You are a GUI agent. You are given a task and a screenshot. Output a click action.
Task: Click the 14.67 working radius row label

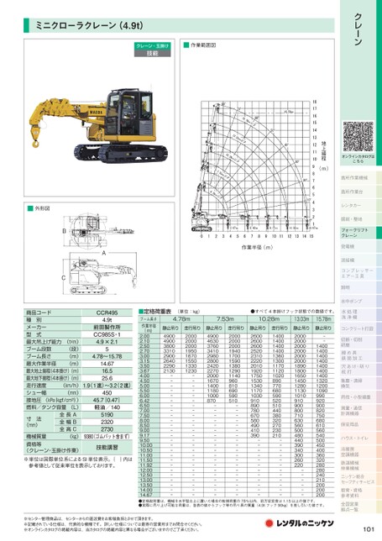point(146,495)
